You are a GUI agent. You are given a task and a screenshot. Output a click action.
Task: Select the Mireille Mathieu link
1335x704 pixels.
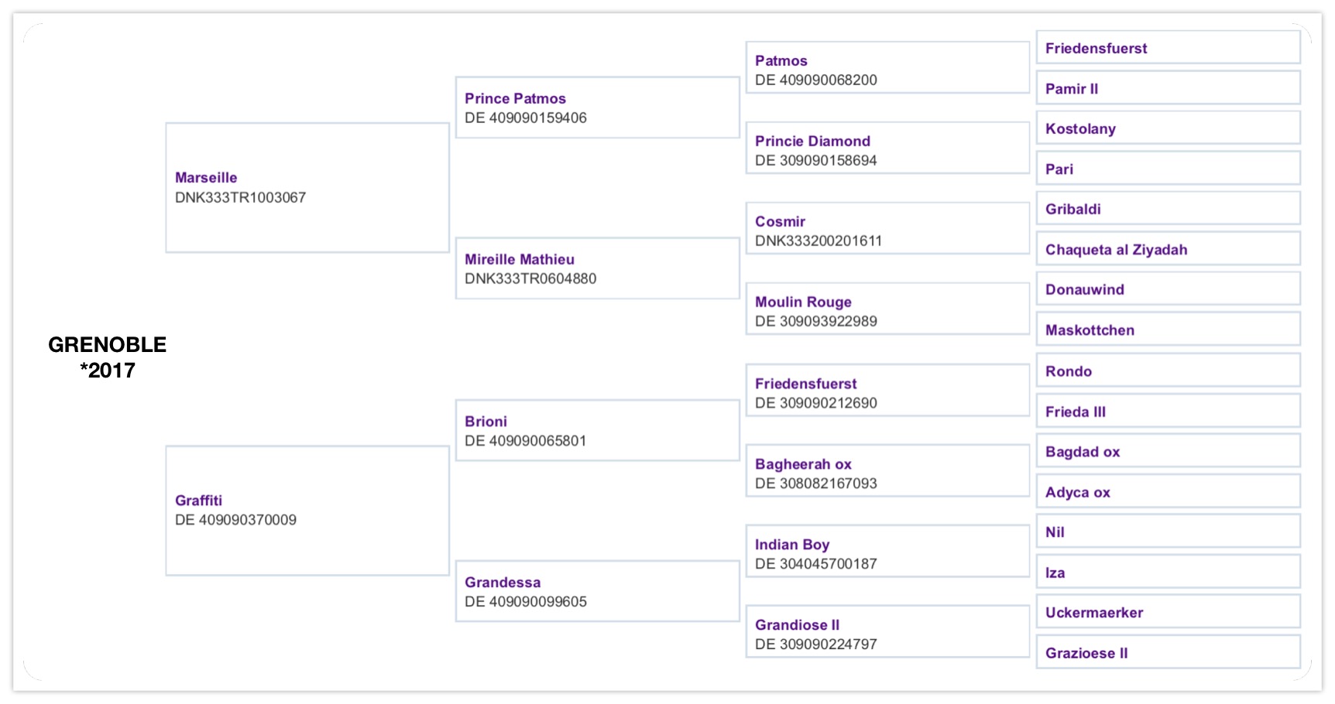(520, 260)
